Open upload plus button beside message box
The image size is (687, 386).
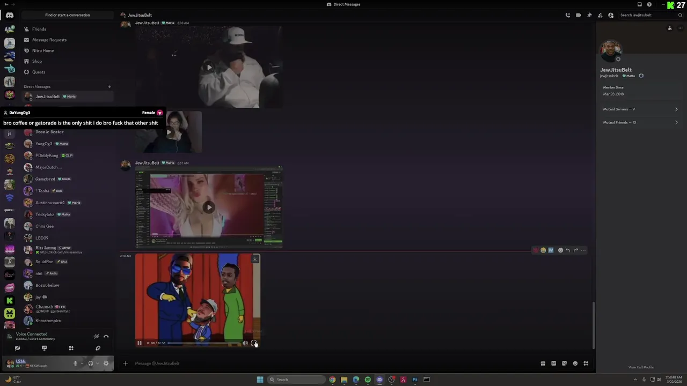[x=125, y=363]
